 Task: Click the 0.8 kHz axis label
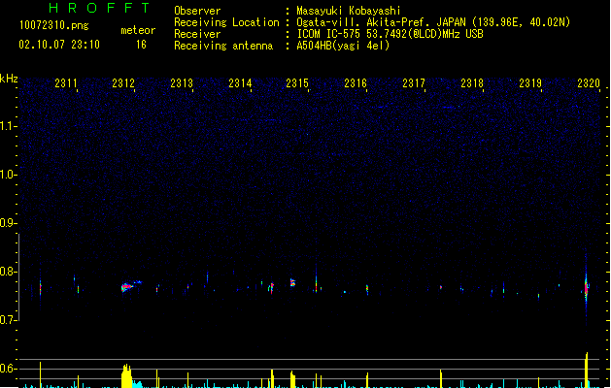8,272
